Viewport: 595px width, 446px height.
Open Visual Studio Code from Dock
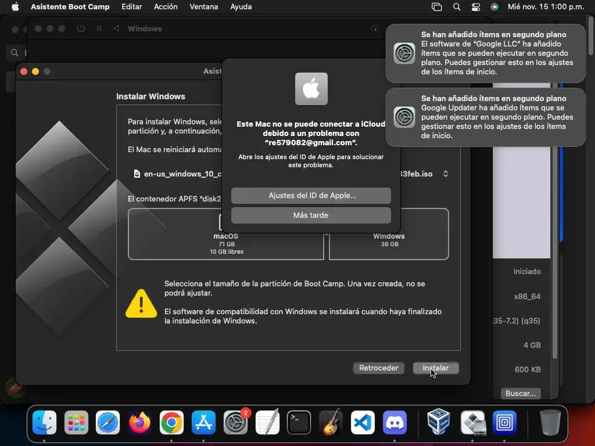click(363, 422)
